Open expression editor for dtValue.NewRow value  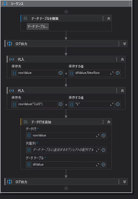point(112,73)
